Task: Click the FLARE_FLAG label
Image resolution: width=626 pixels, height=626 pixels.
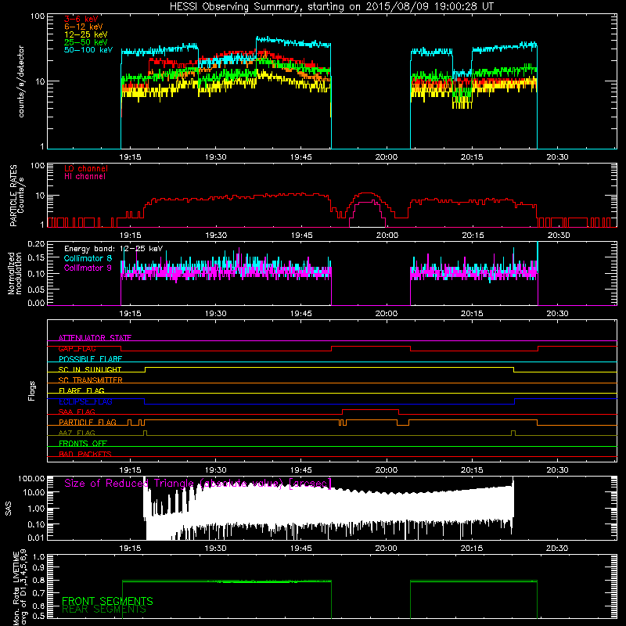Action: click(81, 390)
